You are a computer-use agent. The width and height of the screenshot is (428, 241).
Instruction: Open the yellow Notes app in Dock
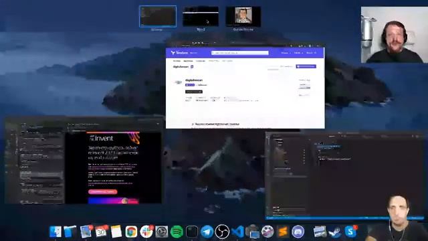click(x=116, y=232)
